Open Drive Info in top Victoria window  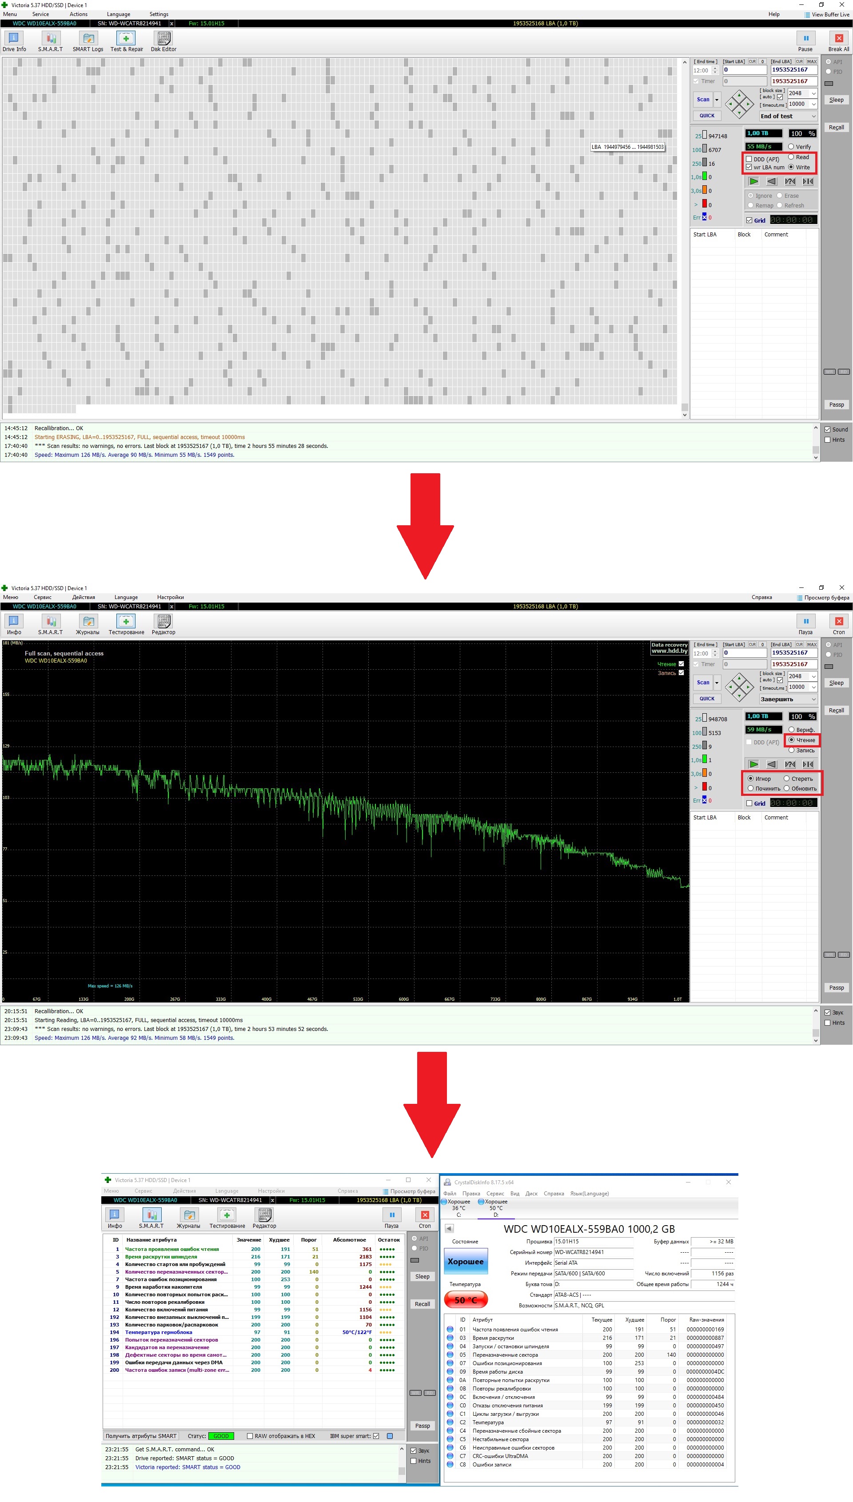click(13, 39)
